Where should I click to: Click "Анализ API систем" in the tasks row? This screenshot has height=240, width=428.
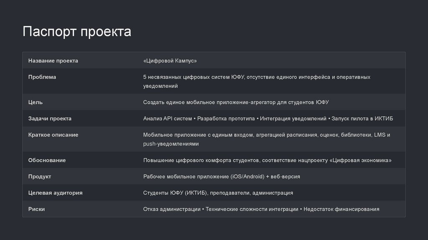(x=167, y=119)
